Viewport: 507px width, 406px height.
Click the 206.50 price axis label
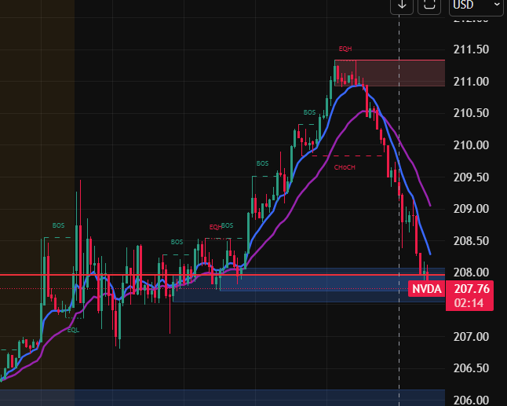pos(471,368)
